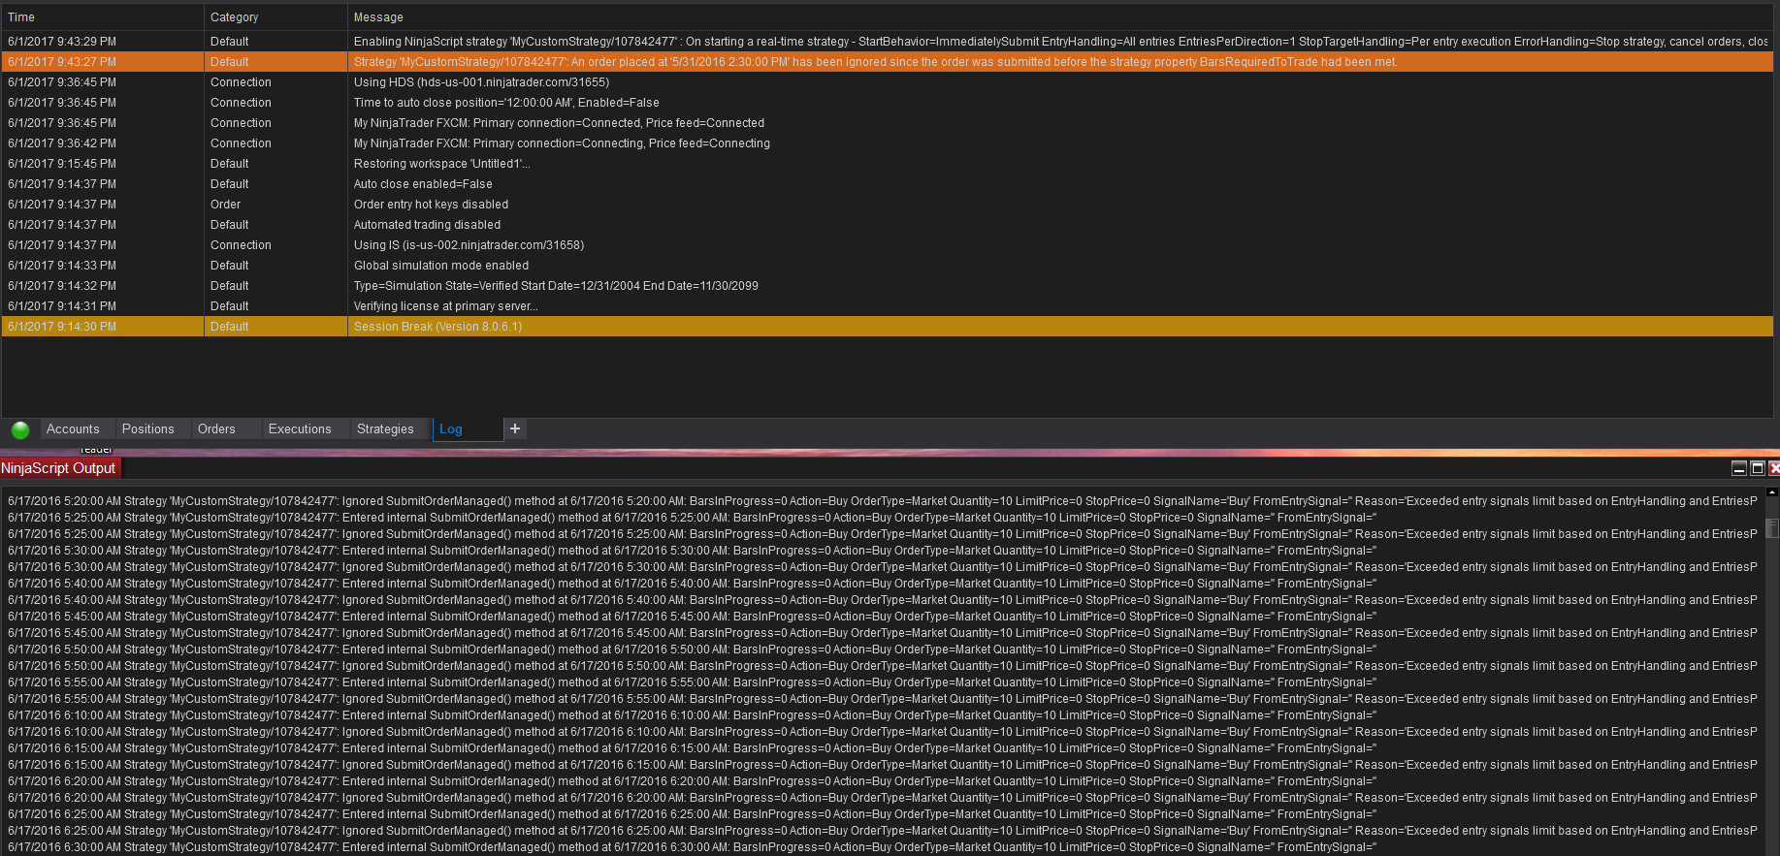Click the 'Auto close enabled=False' message
The image size is (1780, 856).
pos(423,184)
